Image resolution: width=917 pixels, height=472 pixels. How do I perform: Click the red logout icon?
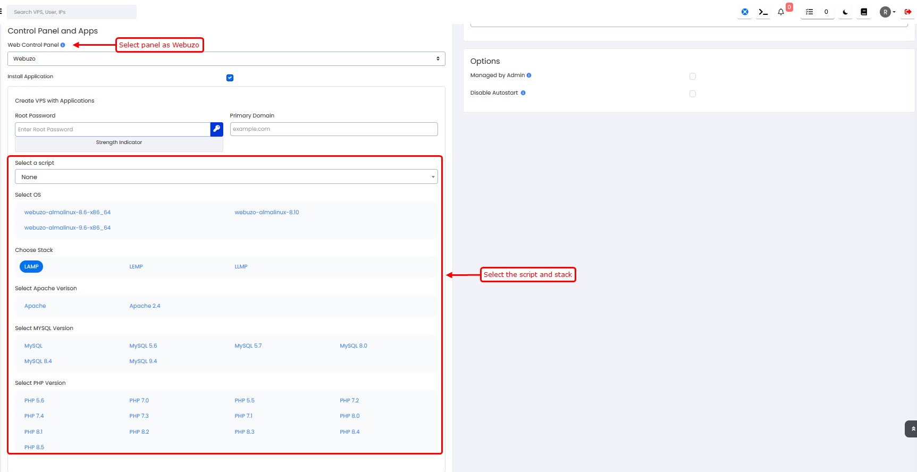click(908, 12)
